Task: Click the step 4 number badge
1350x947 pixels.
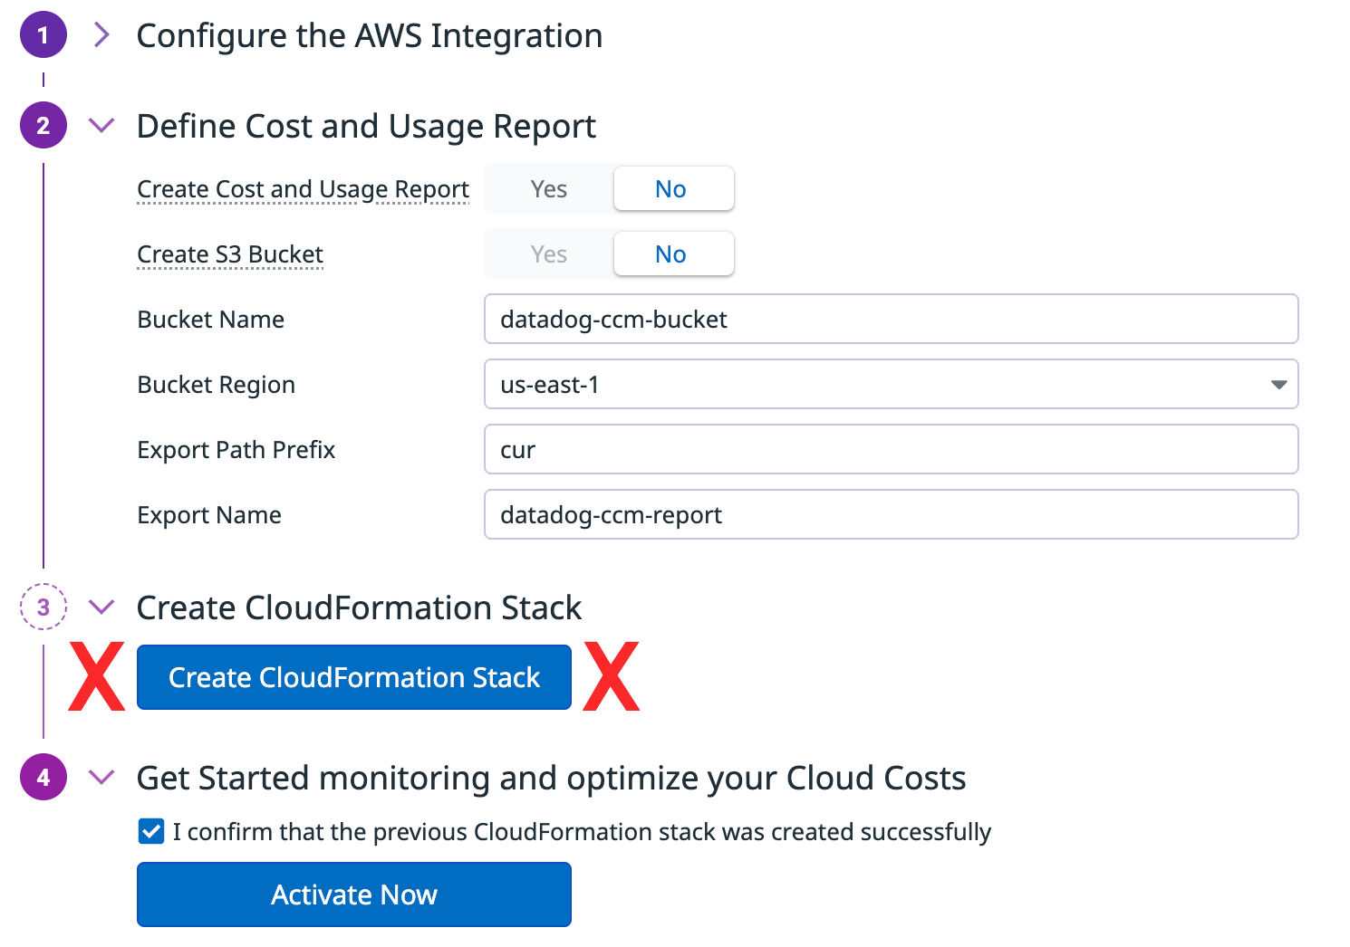Action: pos(43,778)
